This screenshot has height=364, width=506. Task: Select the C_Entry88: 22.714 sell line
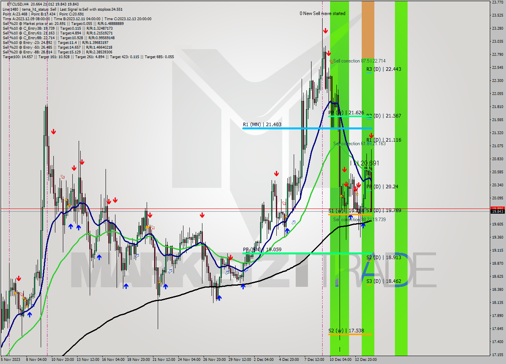pyautogui.click(x=59, y=38)
